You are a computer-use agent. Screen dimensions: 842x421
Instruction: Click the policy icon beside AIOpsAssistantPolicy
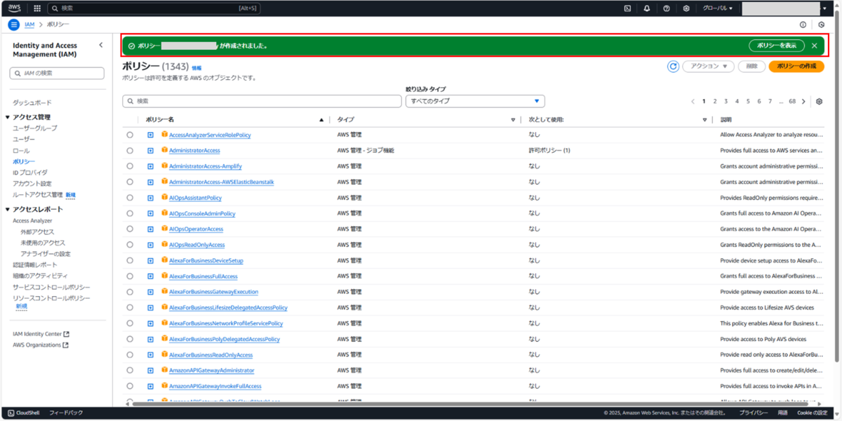pyautogui.click(x=165, y=197)
